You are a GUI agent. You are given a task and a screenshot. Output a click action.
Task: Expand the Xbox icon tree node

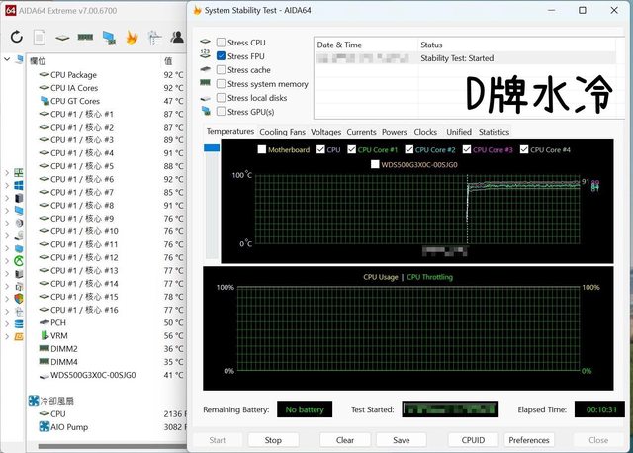(x=6, y=261)
